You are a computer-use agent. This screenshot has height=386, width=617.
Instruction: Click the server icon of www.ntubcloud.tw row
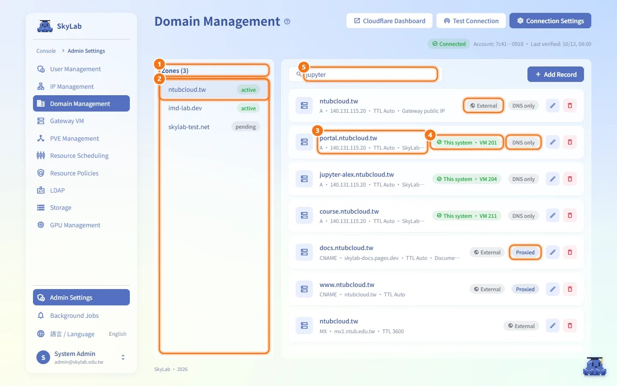click(x=304, y=289)
